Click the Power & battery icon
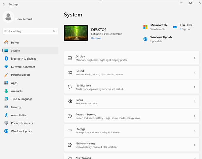The image size is (202, 159). pos(70,116)
